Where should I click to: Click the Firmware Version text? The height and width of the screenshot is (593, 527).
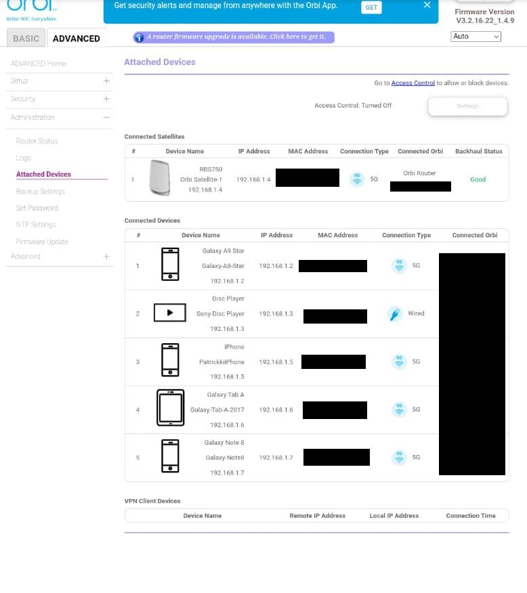[x=484, y=16]
